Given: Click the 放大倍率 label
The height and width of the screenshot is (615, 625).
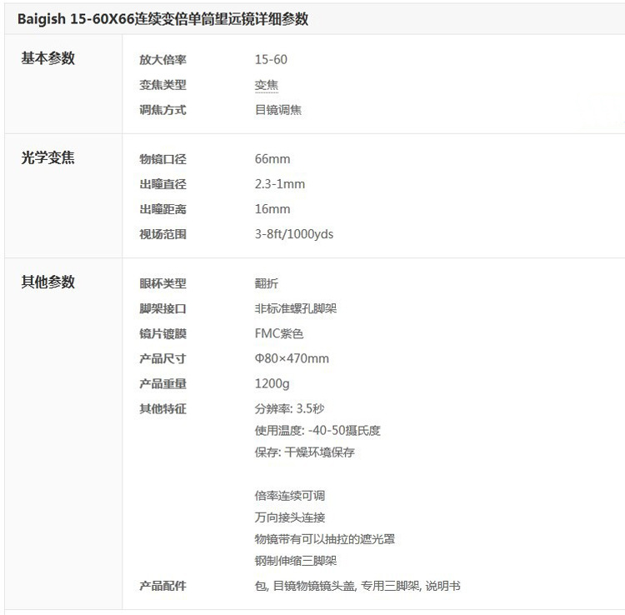Looking at the screenshot, I should (162, 60).
